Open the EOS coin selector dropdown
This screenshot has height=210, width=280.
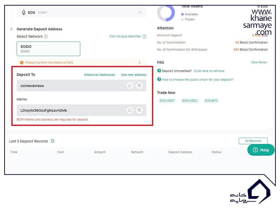82,12
